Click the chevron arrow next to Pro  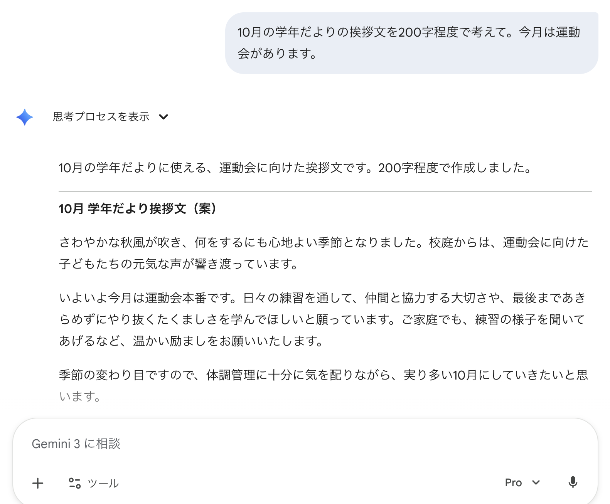(536, 482)
